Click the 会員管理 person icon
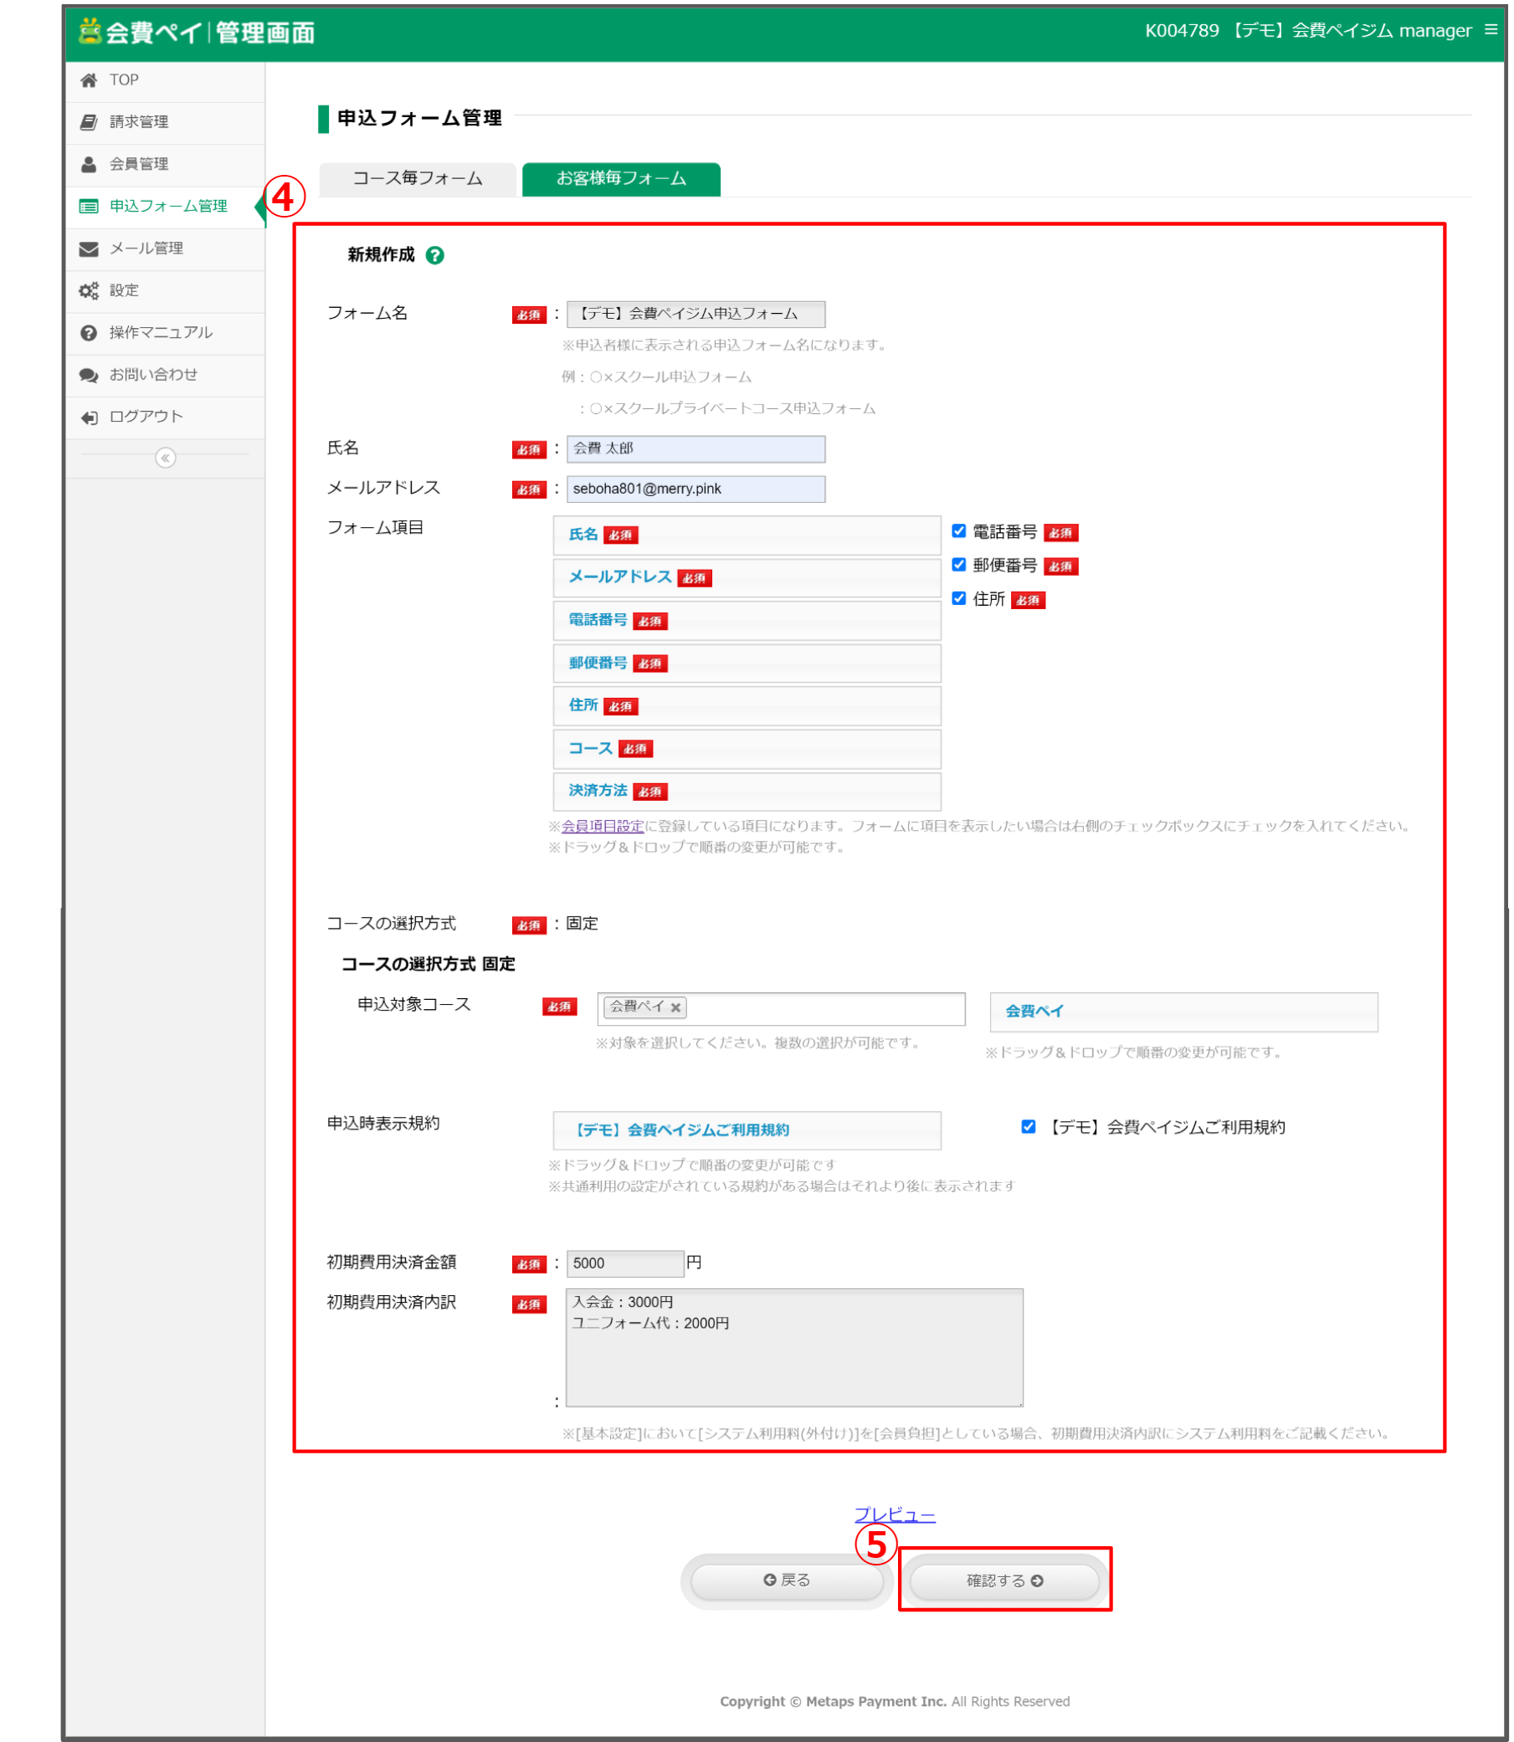Image resolution: width=1514 pixels, height=1742 pixels. pos(89,165)
